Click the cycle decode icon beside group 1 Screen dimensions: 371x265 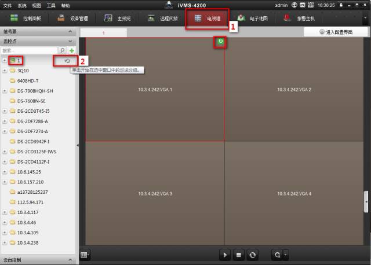click(67, 61)
